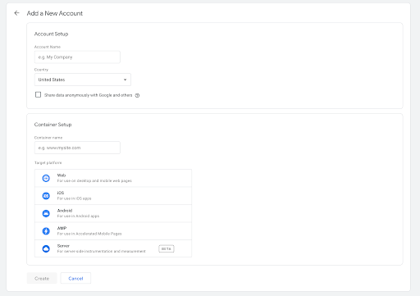420x296 pixels.
Task: Open help icon beside share data option
Action: click(137, 95)
